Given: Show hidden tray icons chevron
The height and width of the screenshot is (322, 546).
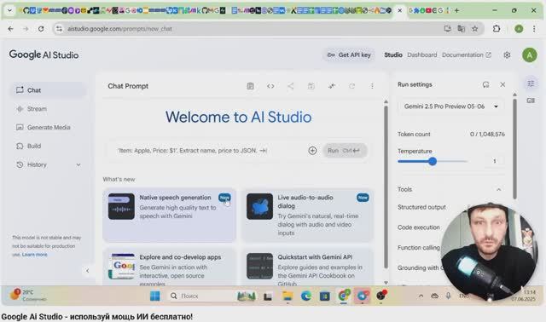Looking at the screenshot, I should pyautogui.click(x=421, y=296).
